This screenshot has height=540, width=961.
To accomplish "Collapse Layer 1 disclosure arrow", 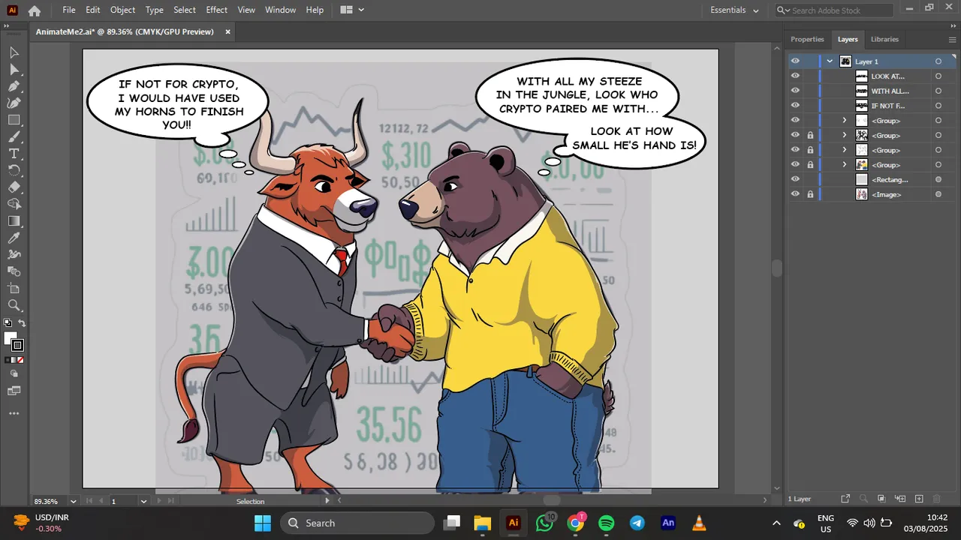I will [830, 61].
